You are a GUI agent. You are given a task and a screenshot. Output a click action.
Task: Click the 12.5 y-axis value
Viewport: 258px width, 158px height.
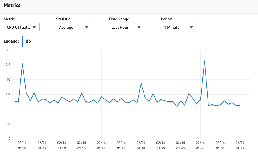(x=7, y=65)
